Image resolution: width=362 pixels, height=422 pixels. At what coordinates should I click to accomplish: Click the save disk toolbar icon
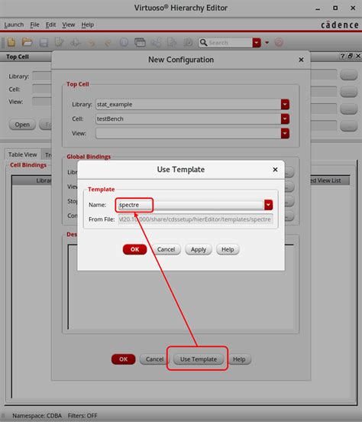coord(44,43)
